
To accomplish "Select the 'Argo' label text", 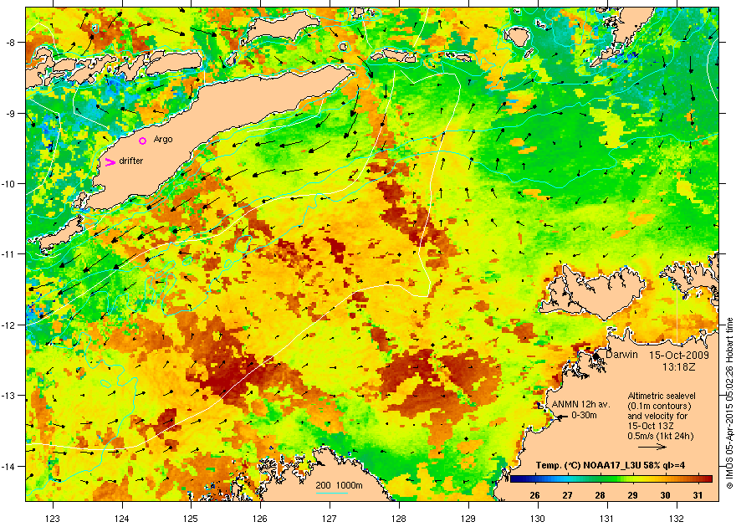I will pyautogui.click(x=163, y=140).
